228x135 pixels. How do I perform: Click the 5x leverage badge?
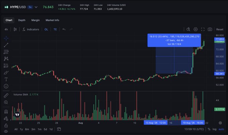click(x=30, y=7)
